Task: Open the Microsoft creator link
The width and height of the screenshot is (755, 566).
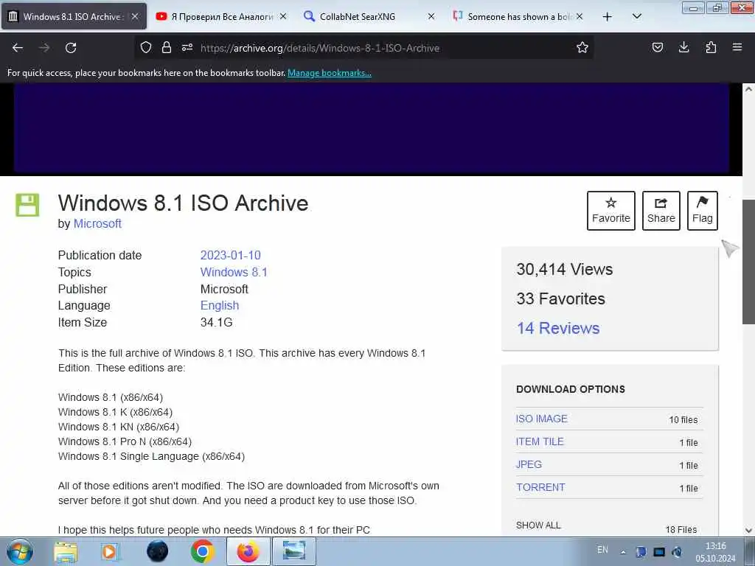Action: tap(97, 224)
